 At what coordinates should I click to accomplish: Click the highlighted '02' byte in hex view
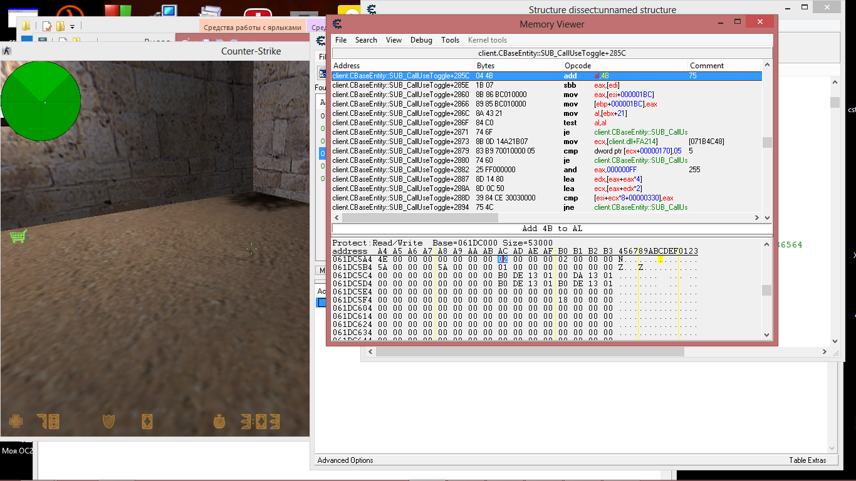point(503,259)
